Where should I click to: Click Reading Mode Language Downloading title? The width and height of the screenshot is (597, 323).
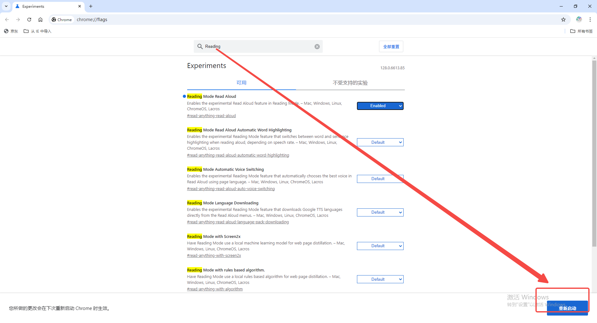click(x=223, y=203)
